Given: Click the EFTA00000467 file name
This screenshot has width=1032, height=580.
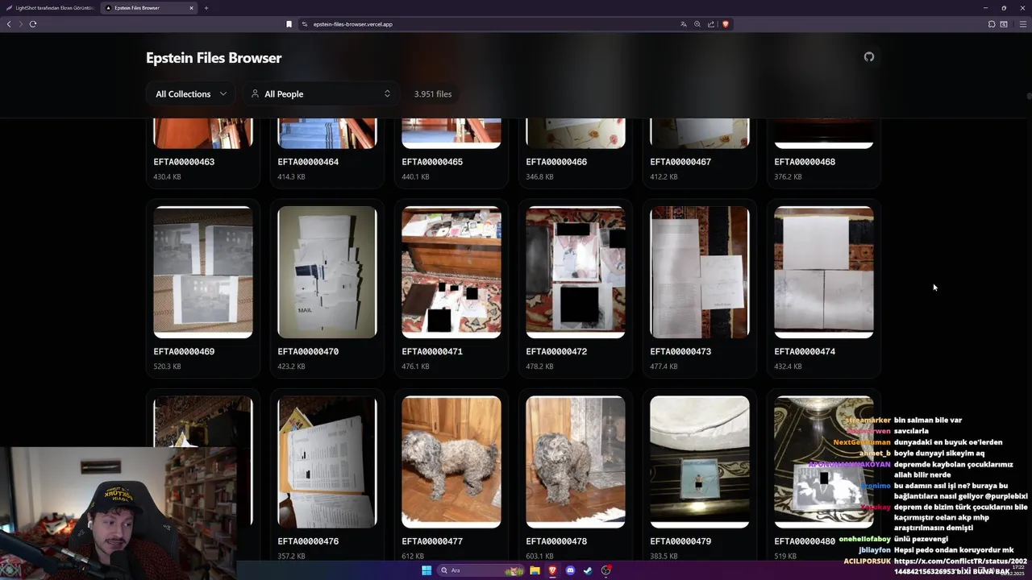Looking at the screenshot, I should [680, 162].
